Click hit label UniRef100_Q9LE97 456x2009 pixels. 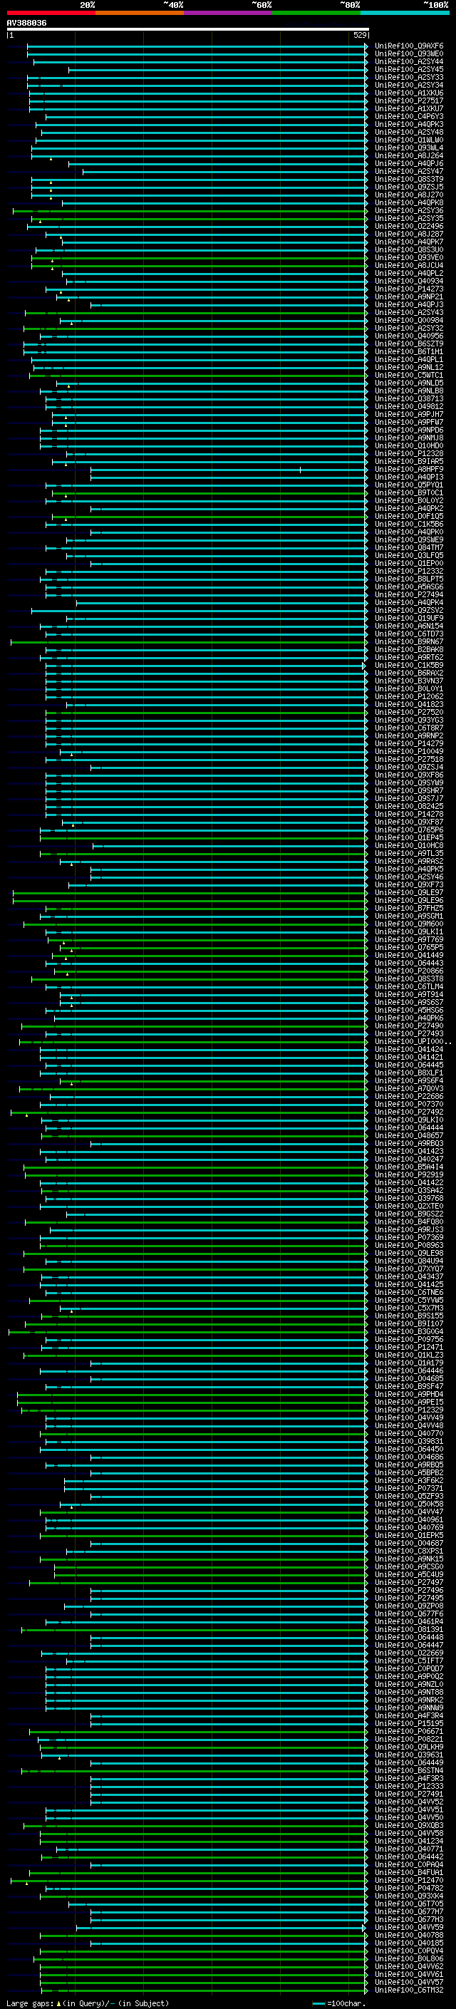click(x=409, y=892)
